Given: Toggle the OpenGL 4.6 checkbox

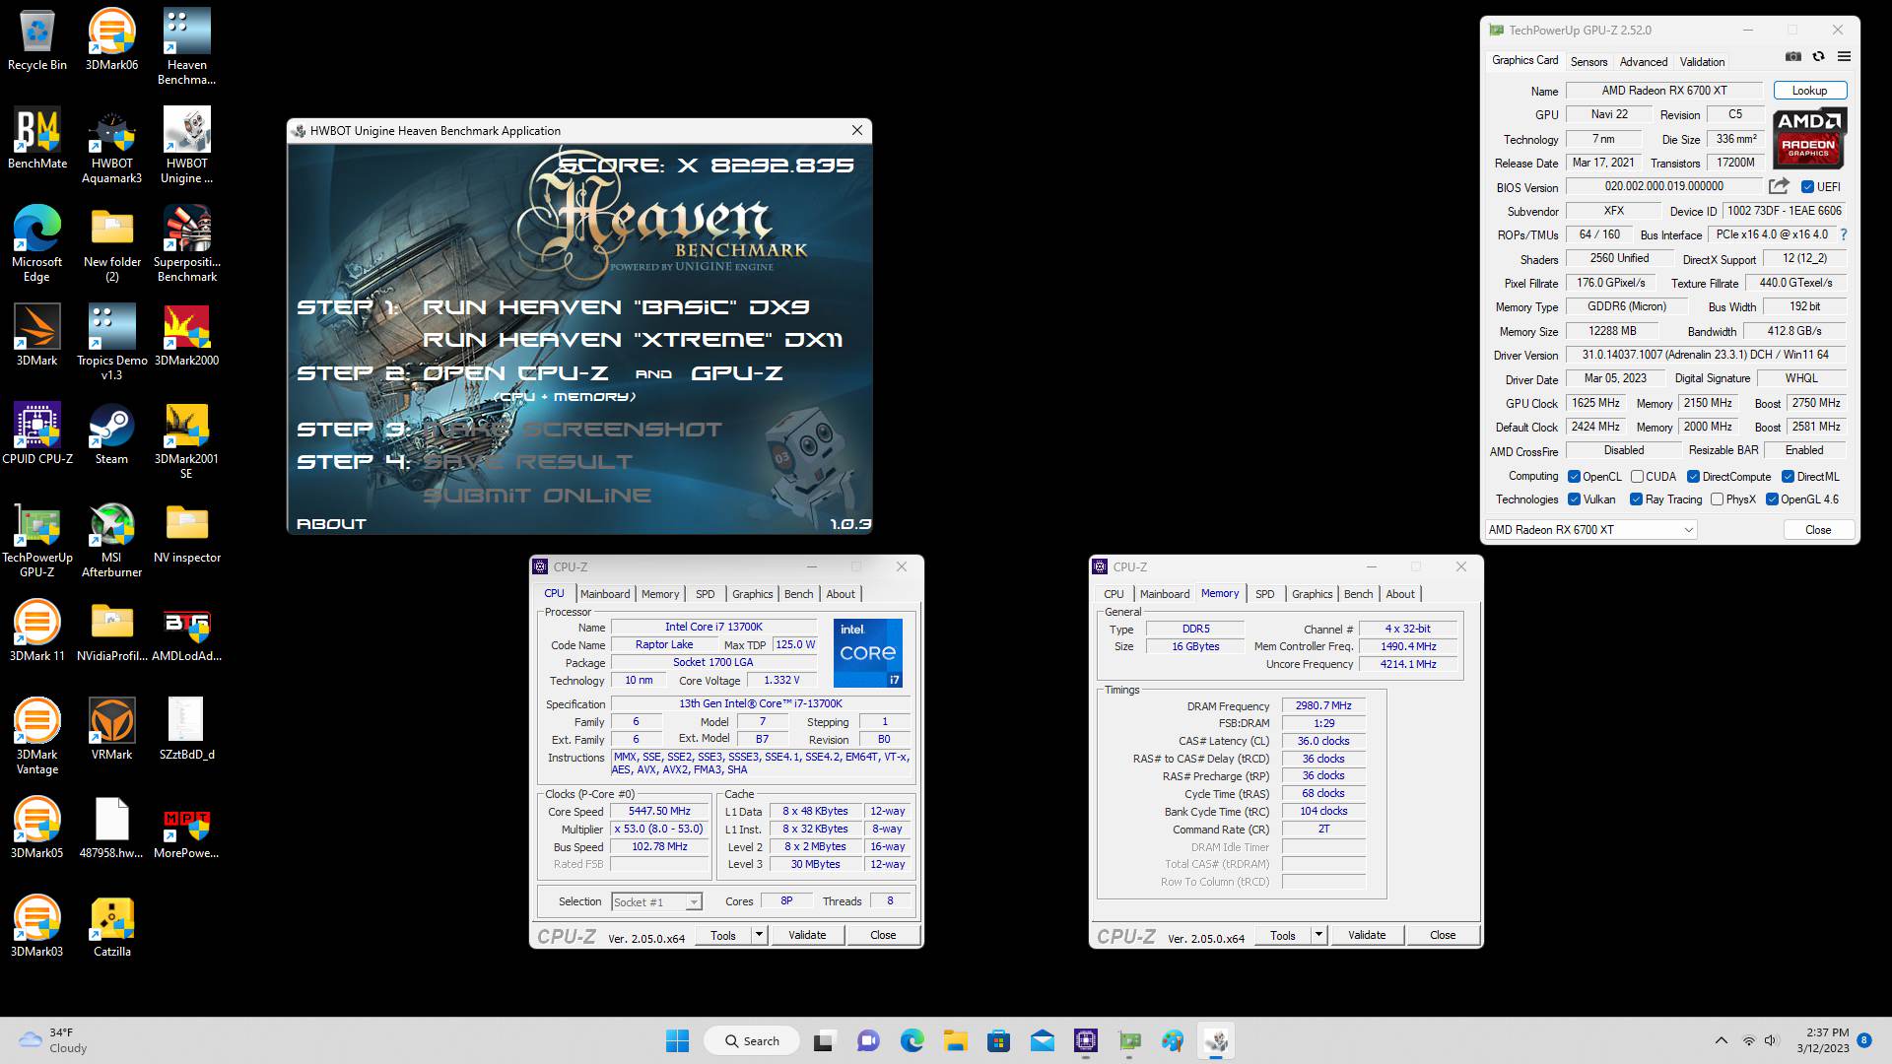Looking at the screenshot, I should 1772,499.
